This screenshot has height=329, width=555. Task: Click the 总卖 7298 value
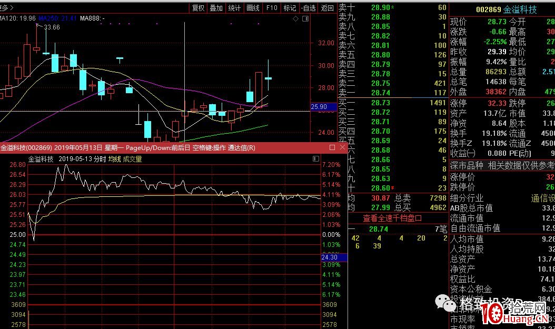(438, 198)
